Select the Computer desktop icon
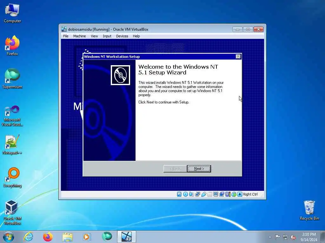The image size is (325, 243). pyautogui.click(x=12, y=13)
